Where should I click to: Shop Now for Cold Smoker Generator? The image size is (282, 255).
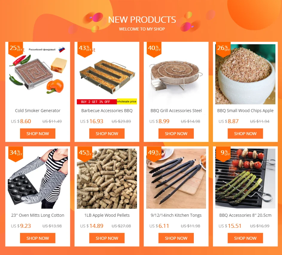point(38,133)
